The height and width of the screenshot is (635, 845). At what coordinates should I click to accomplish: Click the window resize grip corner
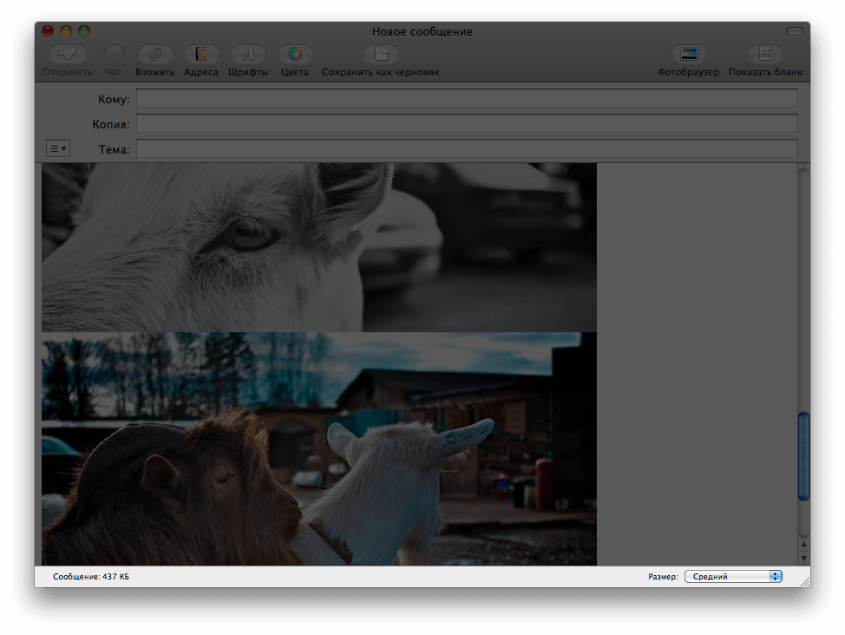(804, 581)
